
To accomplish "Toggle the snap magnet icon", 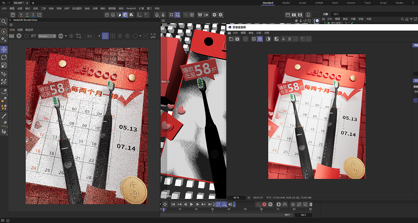I will click(157, 15).
